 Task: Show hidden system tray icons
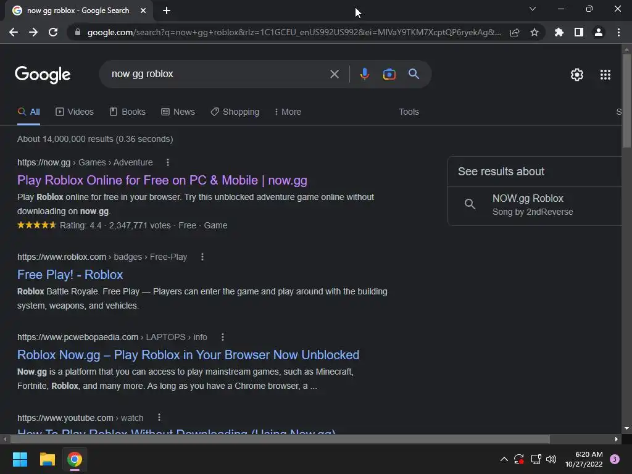coord(504,459)
